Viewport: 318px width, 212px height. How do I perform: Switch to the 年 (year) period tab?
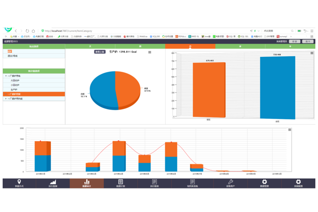pos(290,46)
